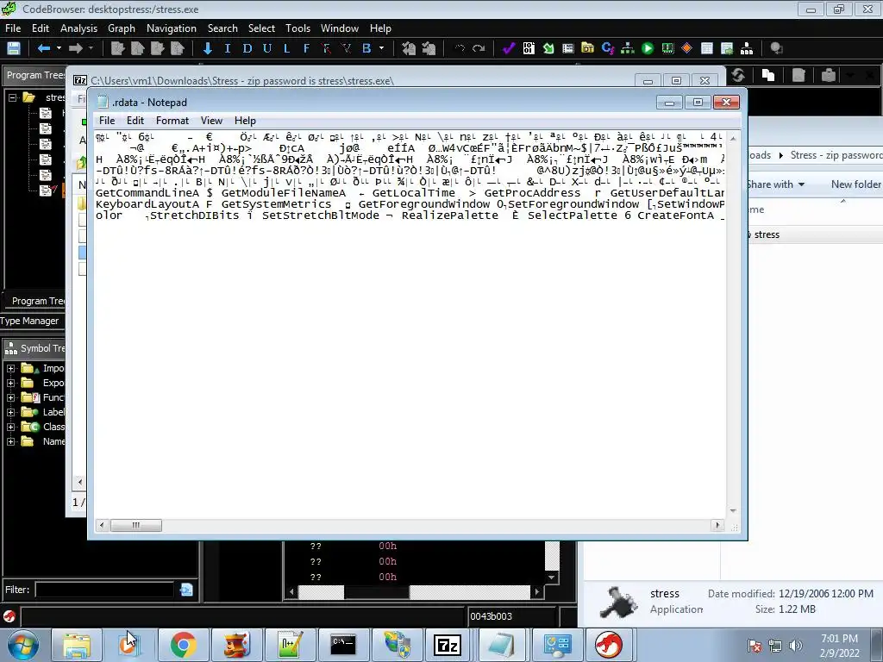Image resolution: width=883 pixels, height=662 pixels.
Task: Click Notepad scroll right arrow
Action: pos(717,525)
